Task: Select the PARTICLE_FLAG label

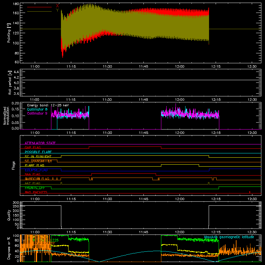Action: click(x=37, y=179)
